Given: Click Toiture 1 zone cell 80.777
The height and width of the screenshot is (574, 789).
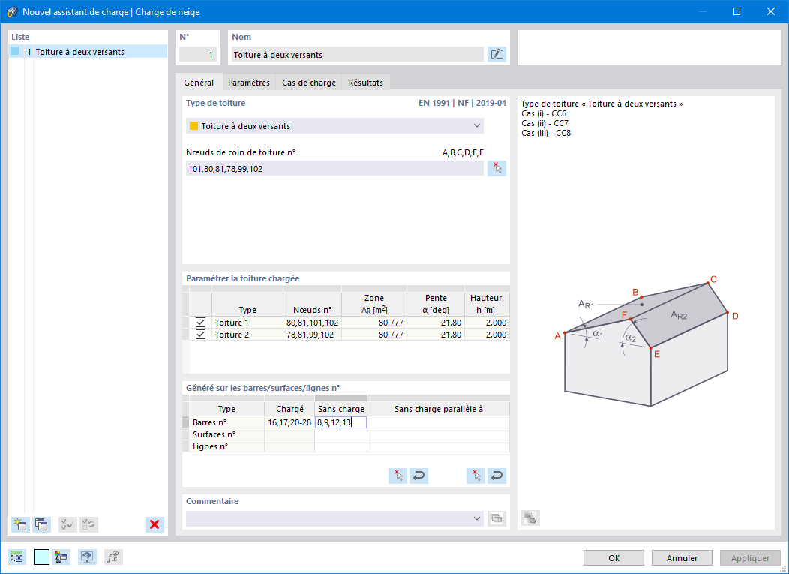Looking at the screenshot, I should (x=374, y=322).
